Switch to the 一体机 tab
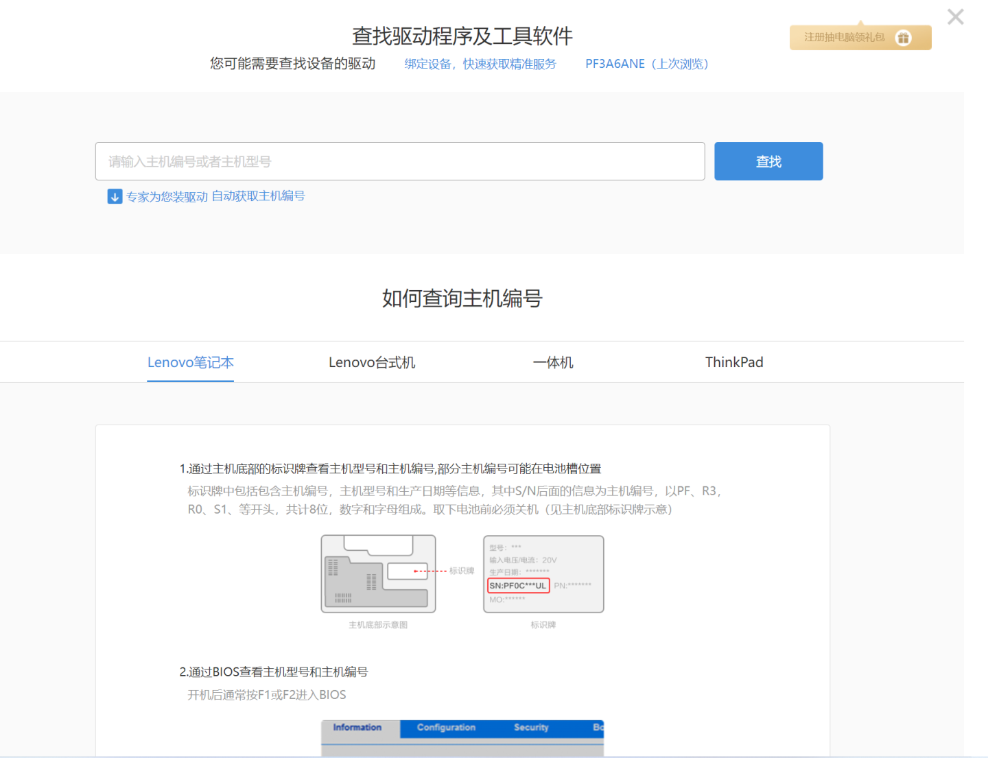The image size is (988, 758). tap(553, 362)
